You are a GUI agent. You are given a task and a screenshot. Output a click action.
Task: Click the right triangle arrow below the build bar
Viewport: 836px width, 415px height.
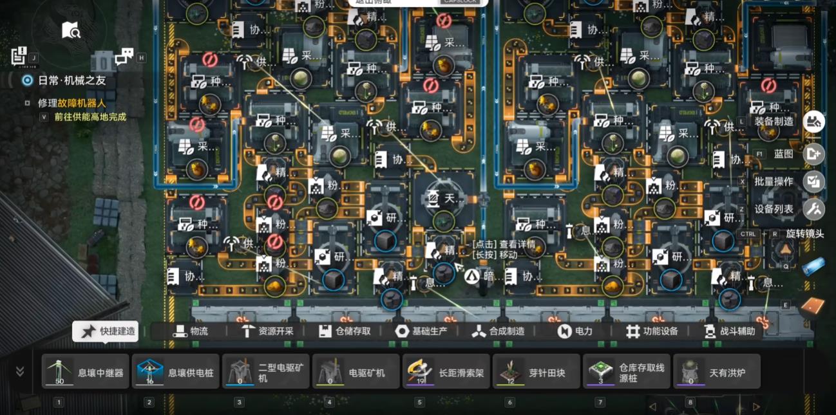[756, 407]
